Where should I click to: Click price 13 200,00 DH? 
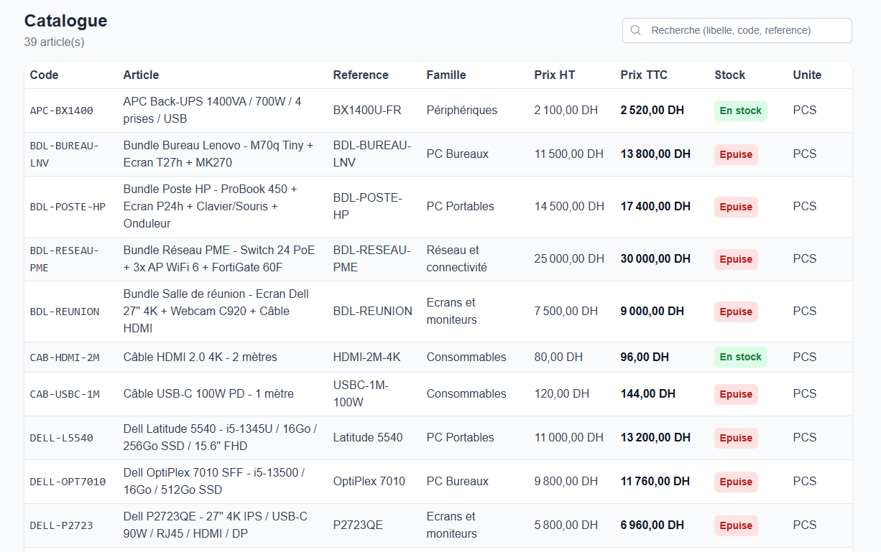(x=655, y=437)
